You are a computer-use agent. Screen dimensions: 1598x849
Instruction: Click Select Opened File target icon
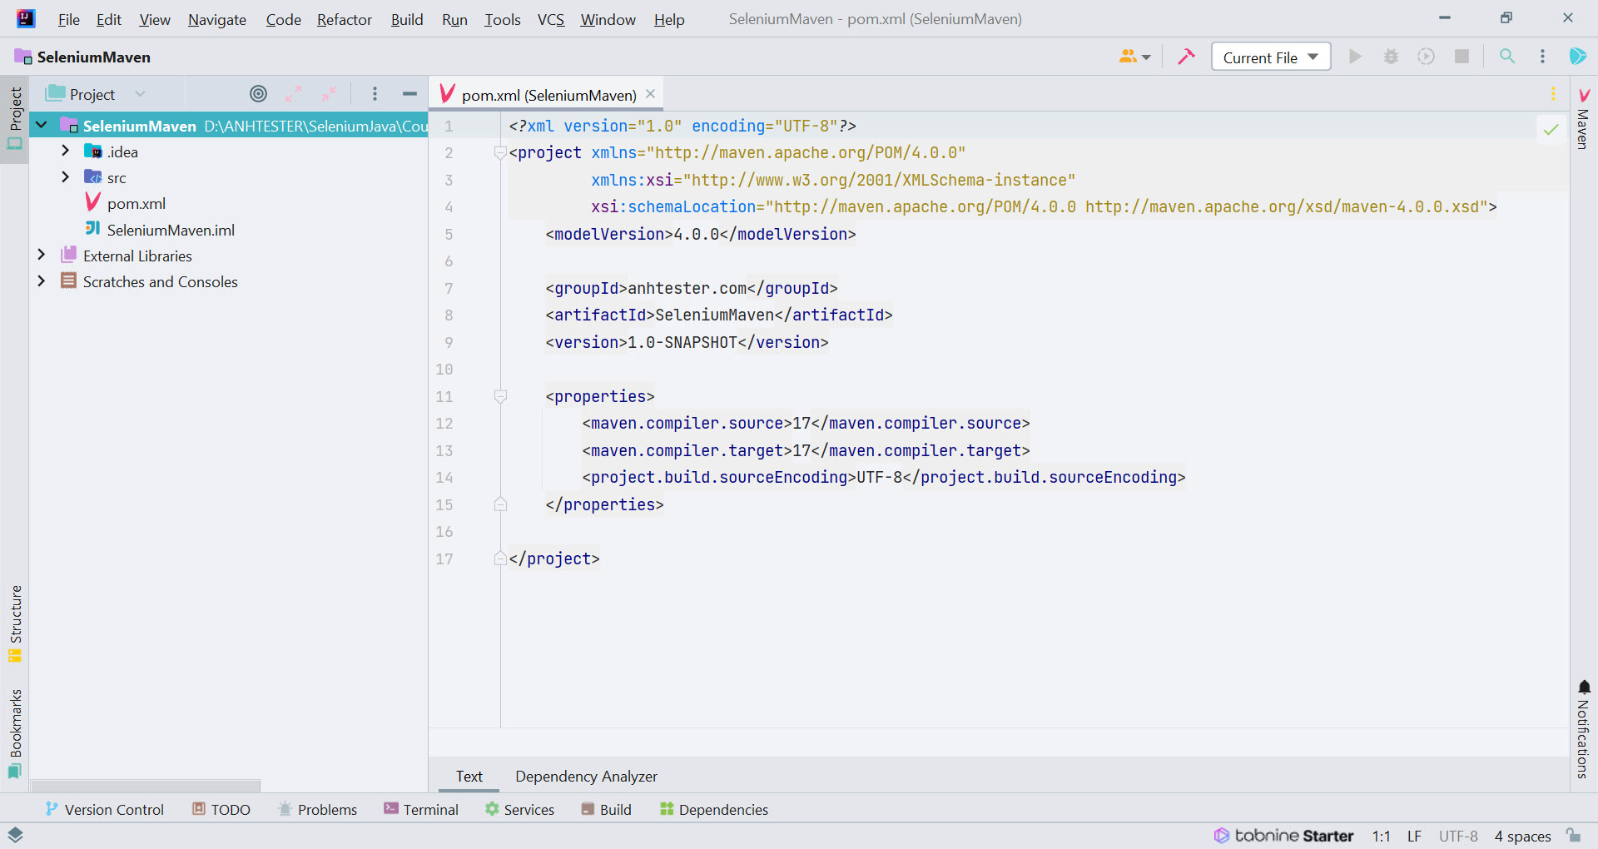[258, 94]
